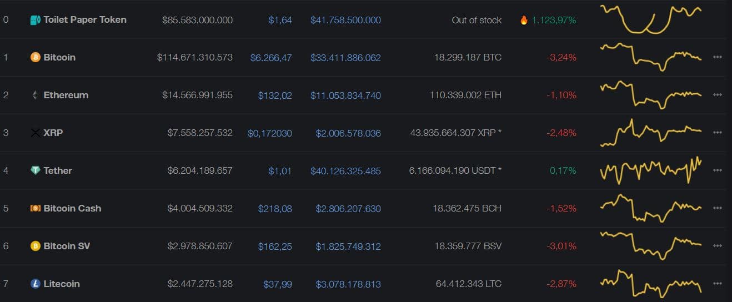The width and height of the screenshot is (732, 302).
Task: Open the three-dot menu in Ethereum row
Action: tap(717, 95)
